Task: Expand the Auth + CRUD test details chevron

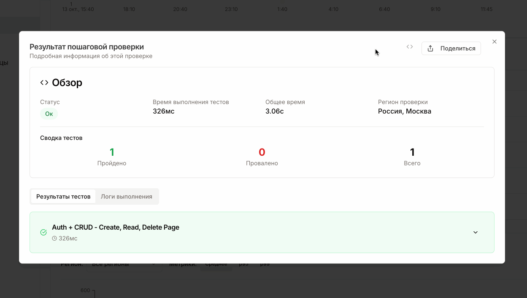Action: point(476,232)
